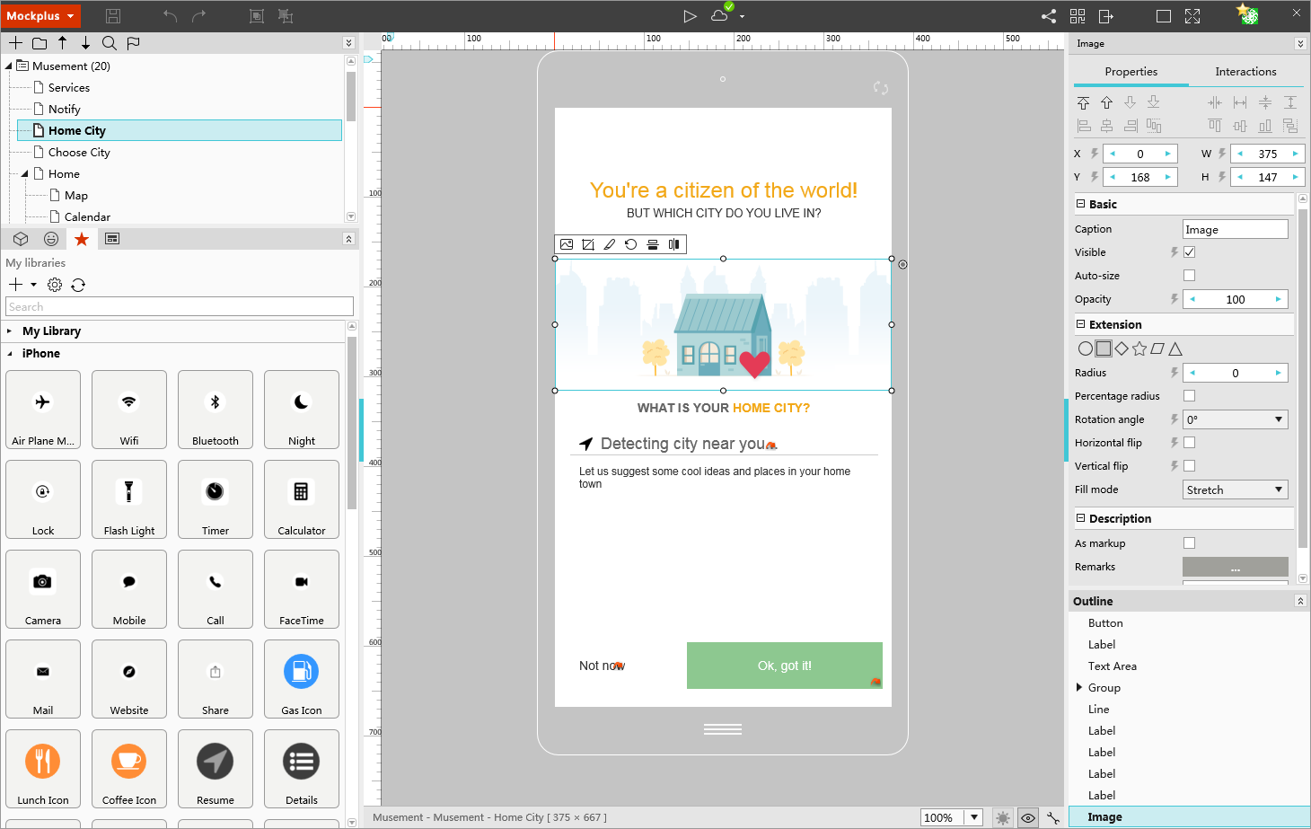Click the Caption input field

click(x=1236, y=229)
